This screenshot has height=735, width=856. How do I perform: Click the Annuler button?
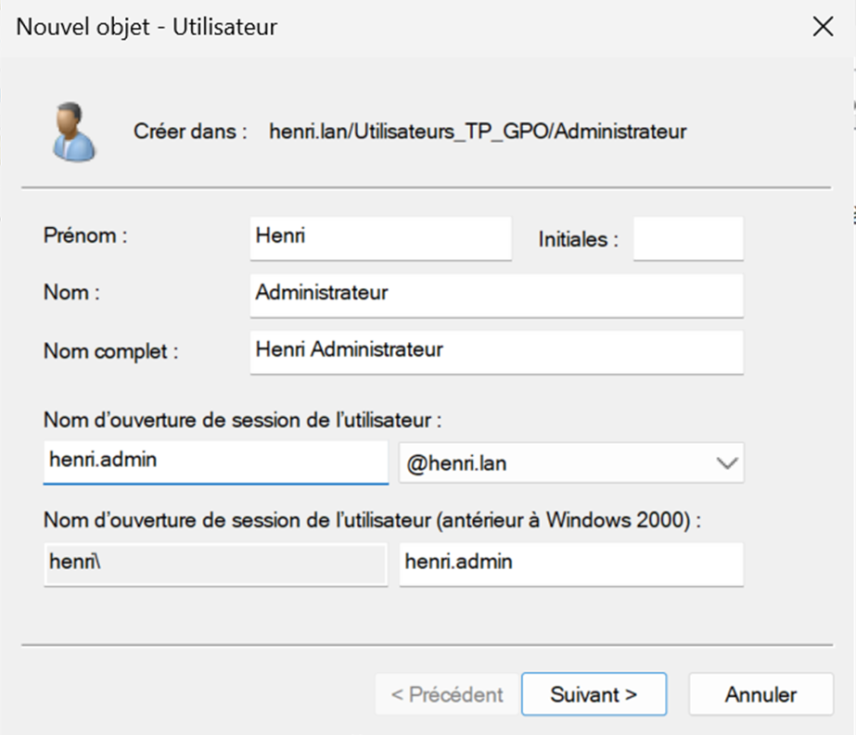(761, 694)
